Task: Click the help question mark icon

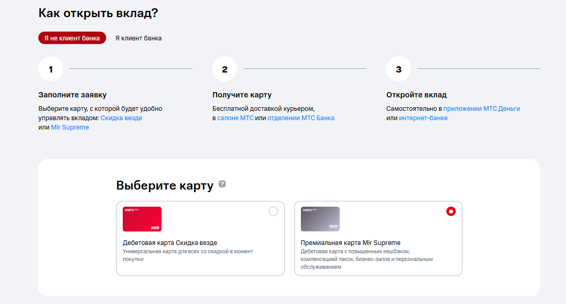Action: [222, 184]
